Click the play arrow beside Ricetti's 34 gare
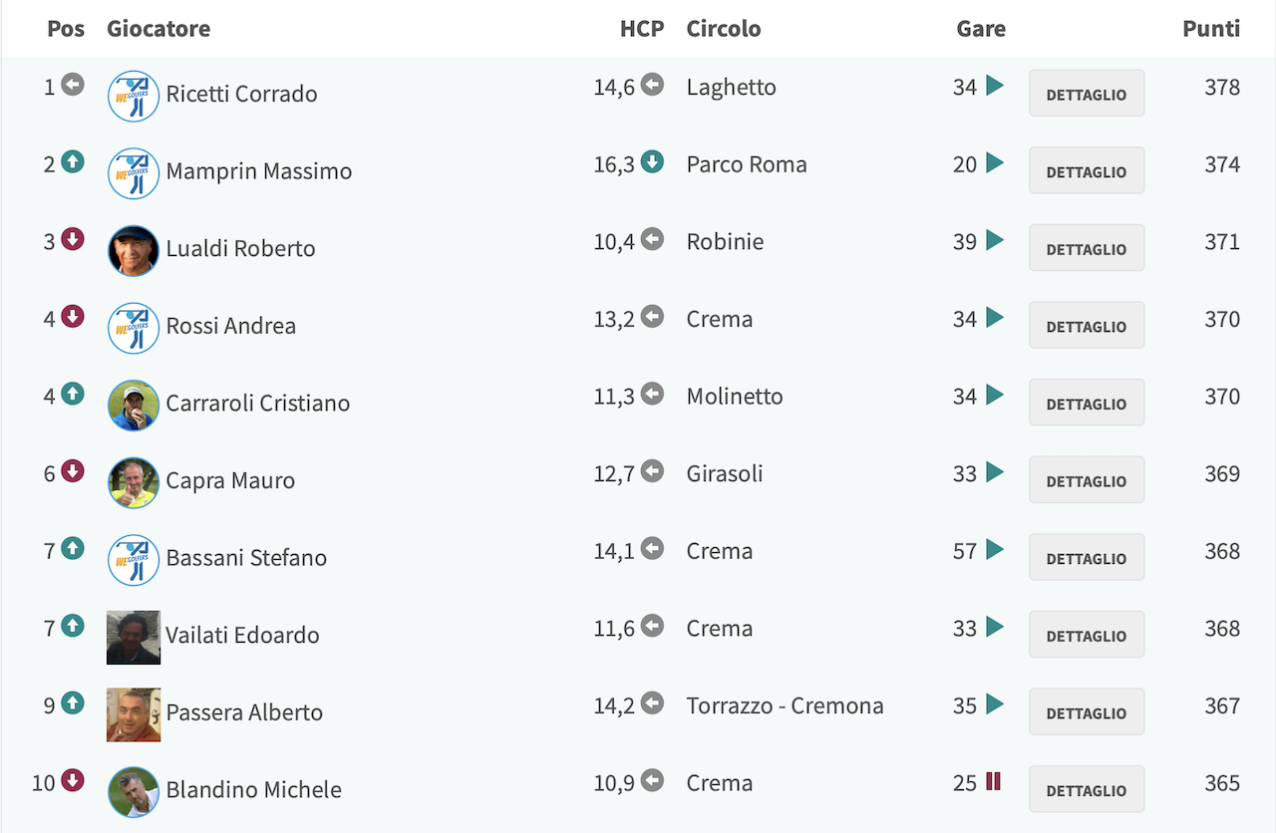Viewport: 1276px width, 833px height. [994, 86]
